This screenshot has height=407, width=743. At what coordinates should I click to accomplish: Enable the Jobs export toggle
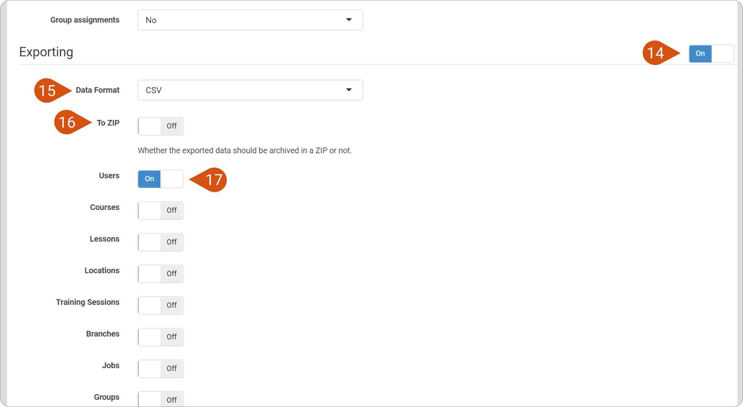click(x=161, y=369)
